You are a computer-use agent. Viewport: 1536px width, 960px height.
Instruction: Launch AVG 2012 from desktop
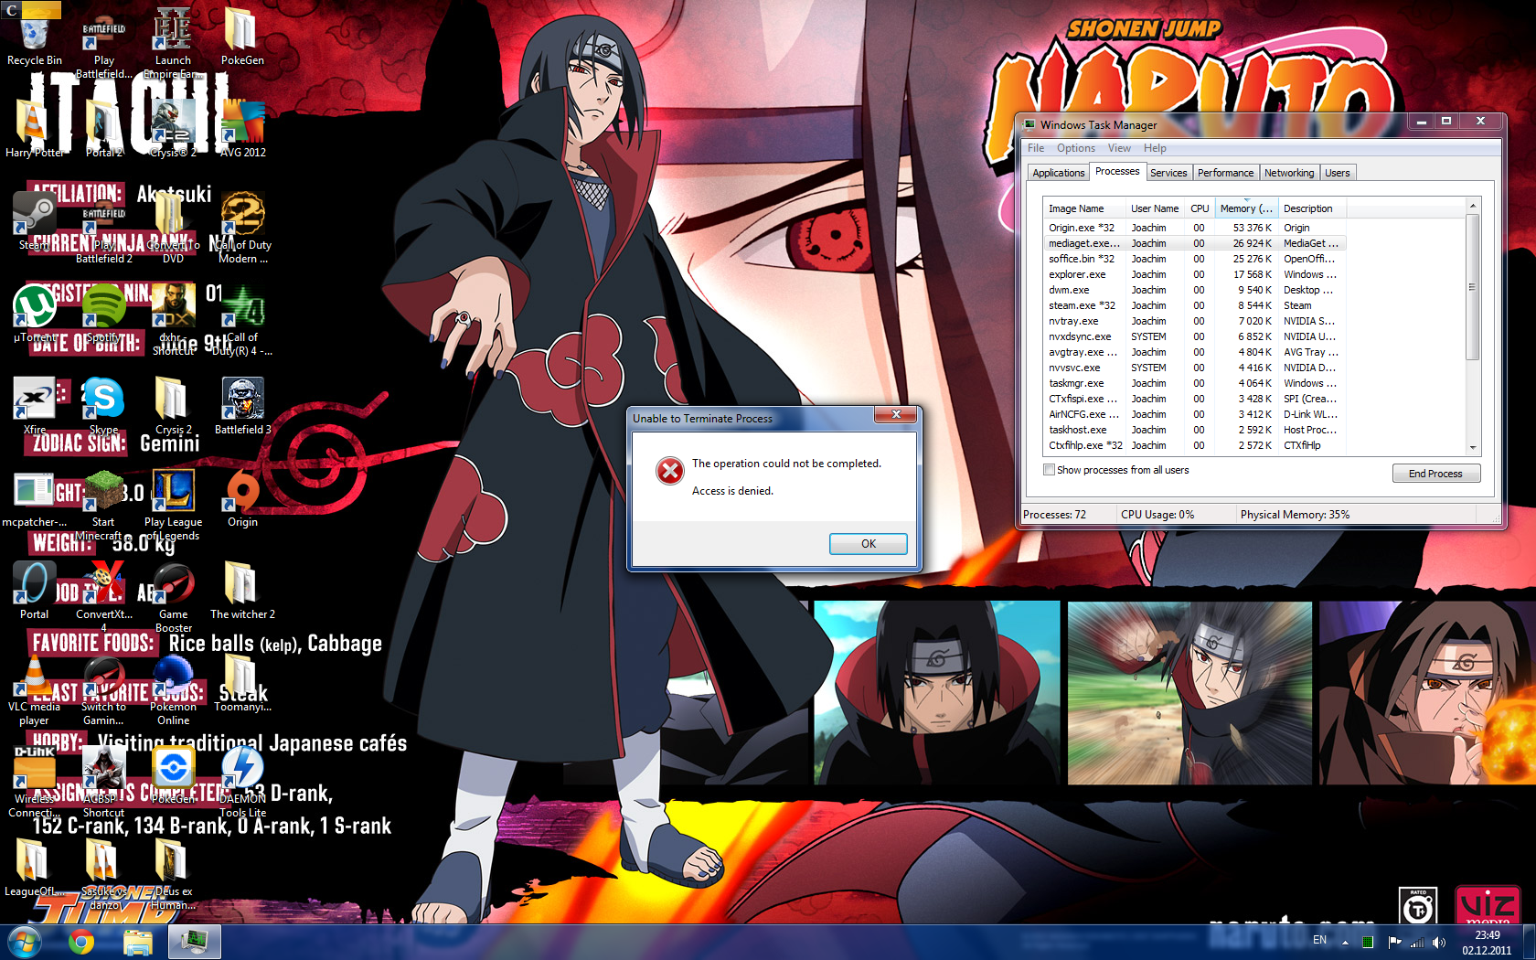click(x=242, y=126)
